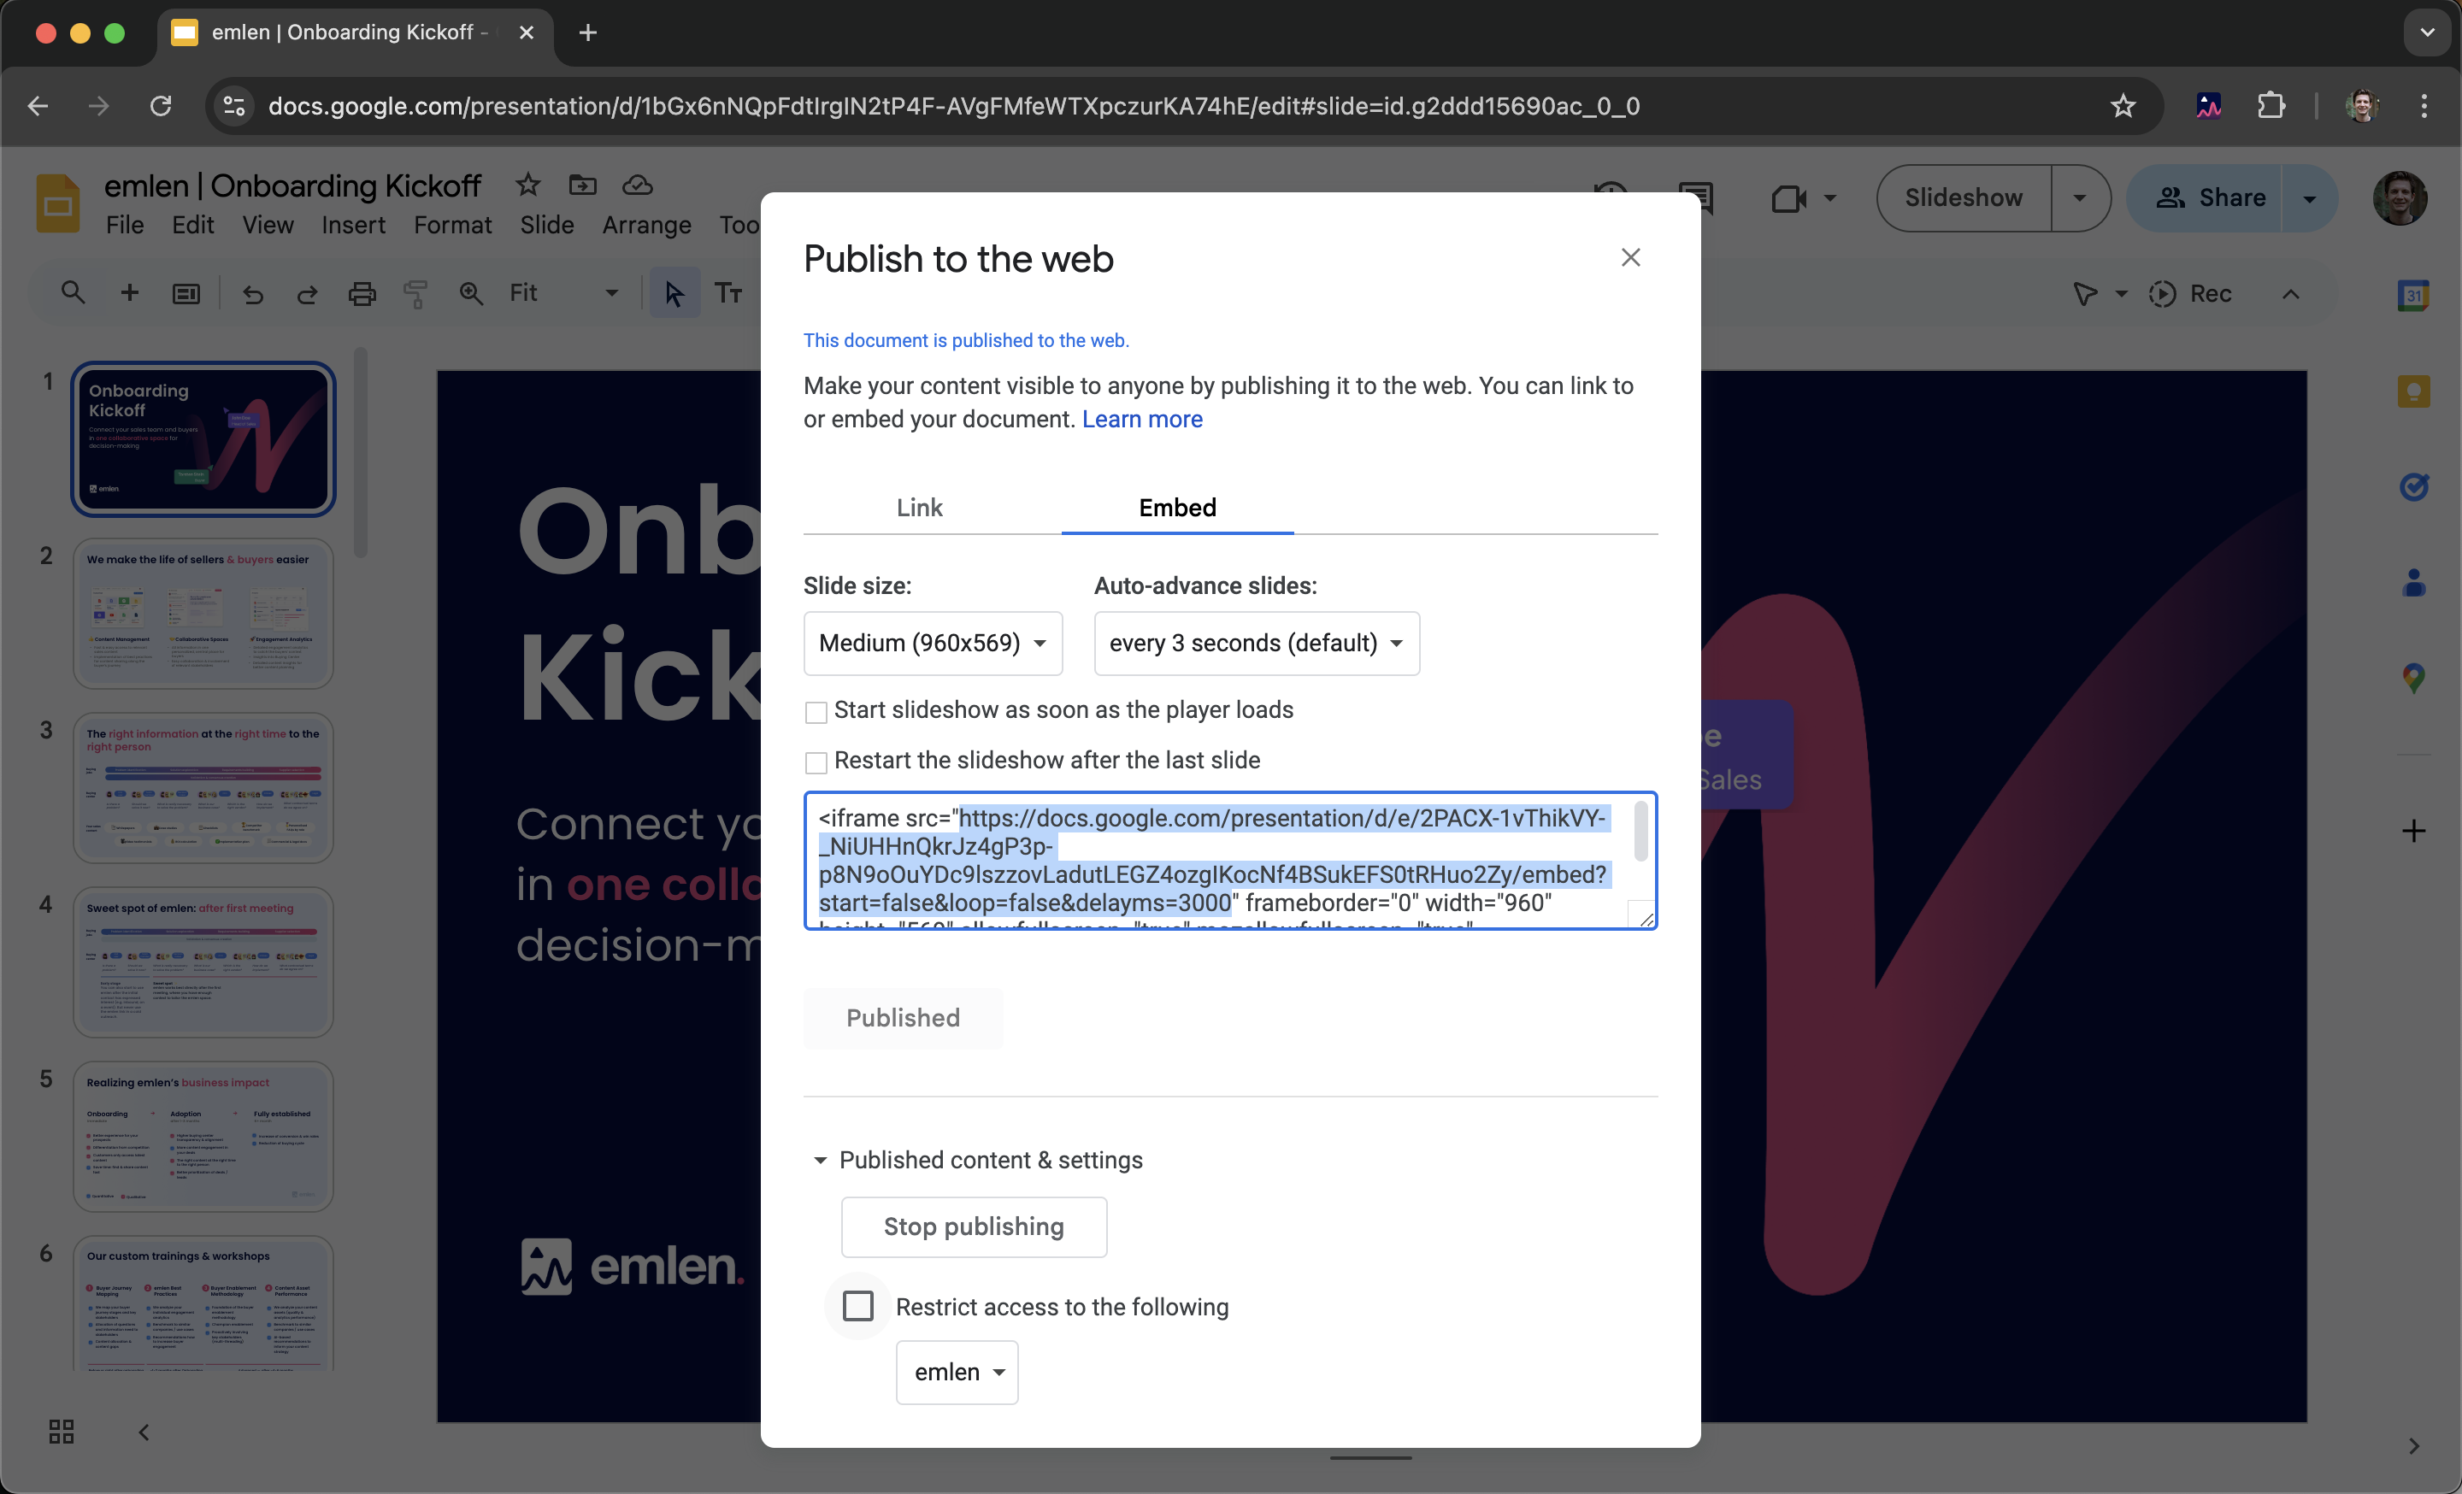Click the Stop publishing button
Image resolution: width=2462 pixels, height=1494 pixels.
tap(973, 1226)
